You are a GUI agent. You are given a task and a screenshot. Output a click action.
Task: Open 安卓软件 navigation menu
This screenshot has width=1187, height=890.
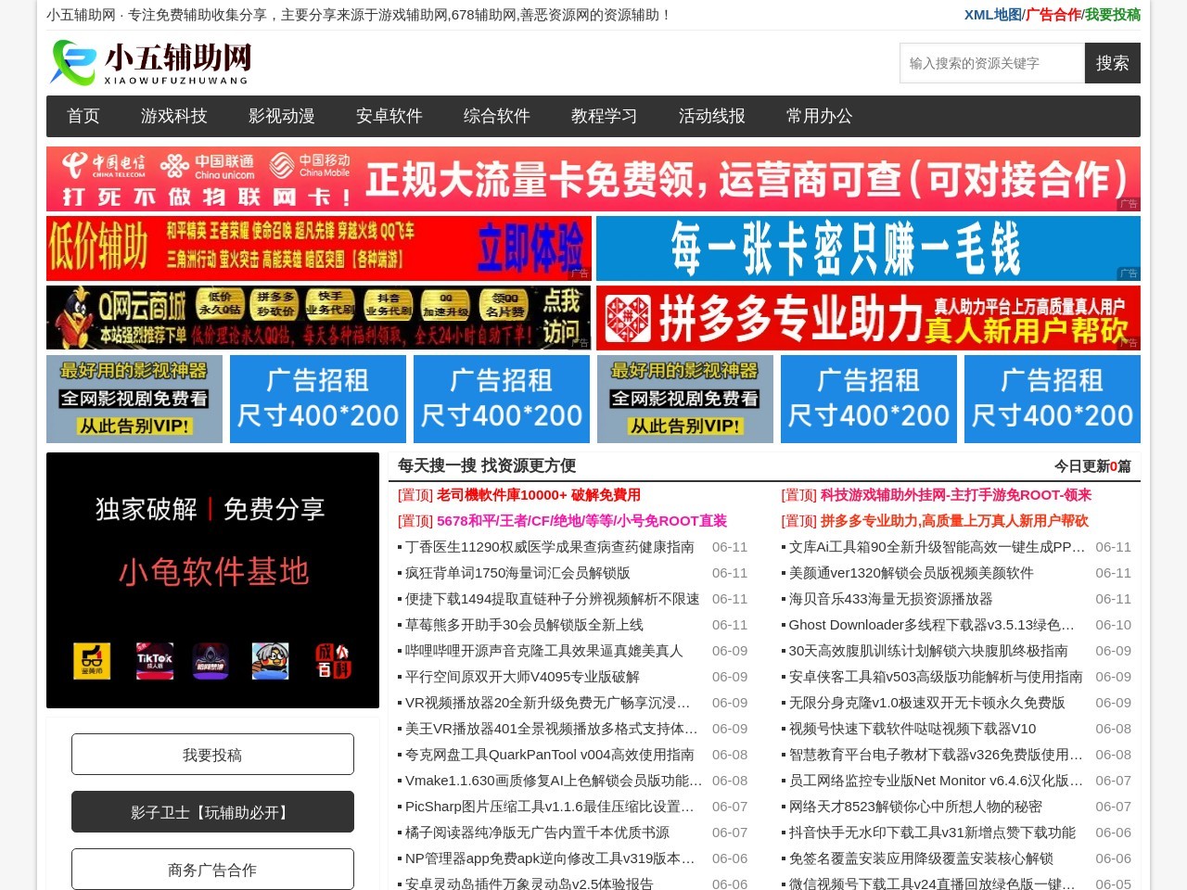click(389, 116)
